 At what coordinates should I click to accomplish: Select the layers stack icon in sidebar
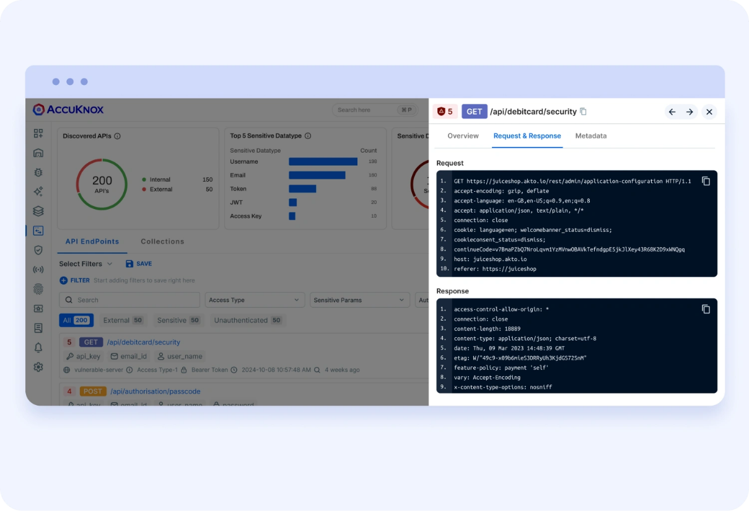point(38,211)
